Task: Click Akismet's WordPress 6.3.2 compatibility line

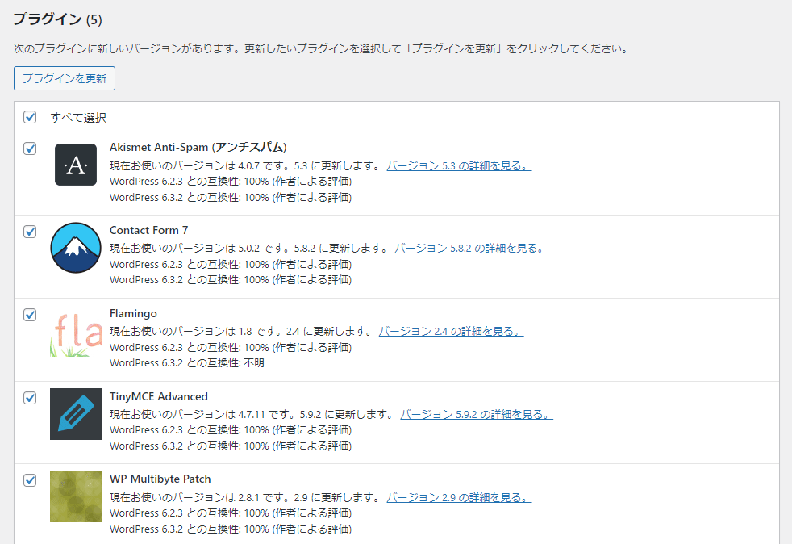Action: (231, 197)
